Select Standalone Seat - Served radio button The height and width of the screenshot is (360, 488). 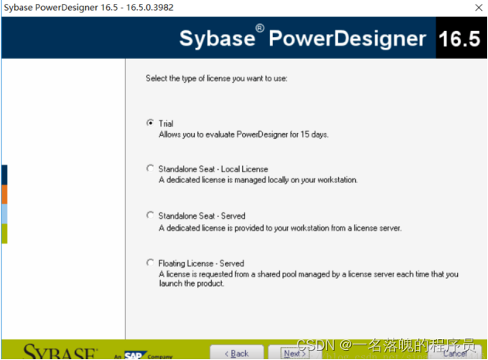tap(150, 215)
